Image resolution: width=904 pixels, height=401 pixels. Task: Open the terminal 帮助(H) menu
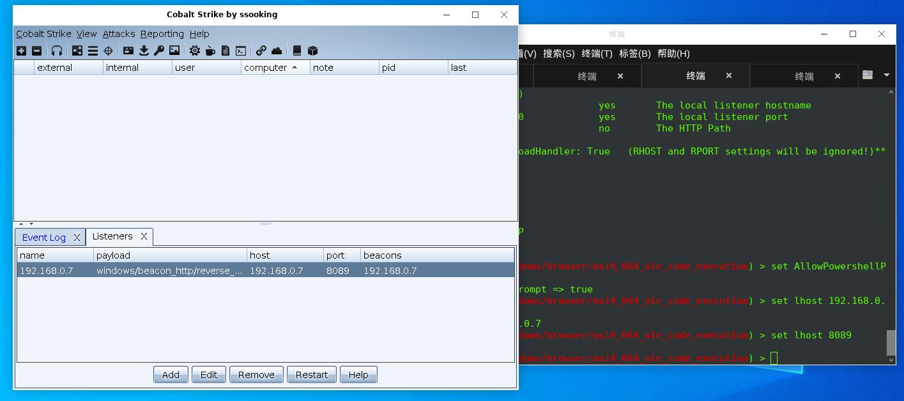click(x=673, y=54)
